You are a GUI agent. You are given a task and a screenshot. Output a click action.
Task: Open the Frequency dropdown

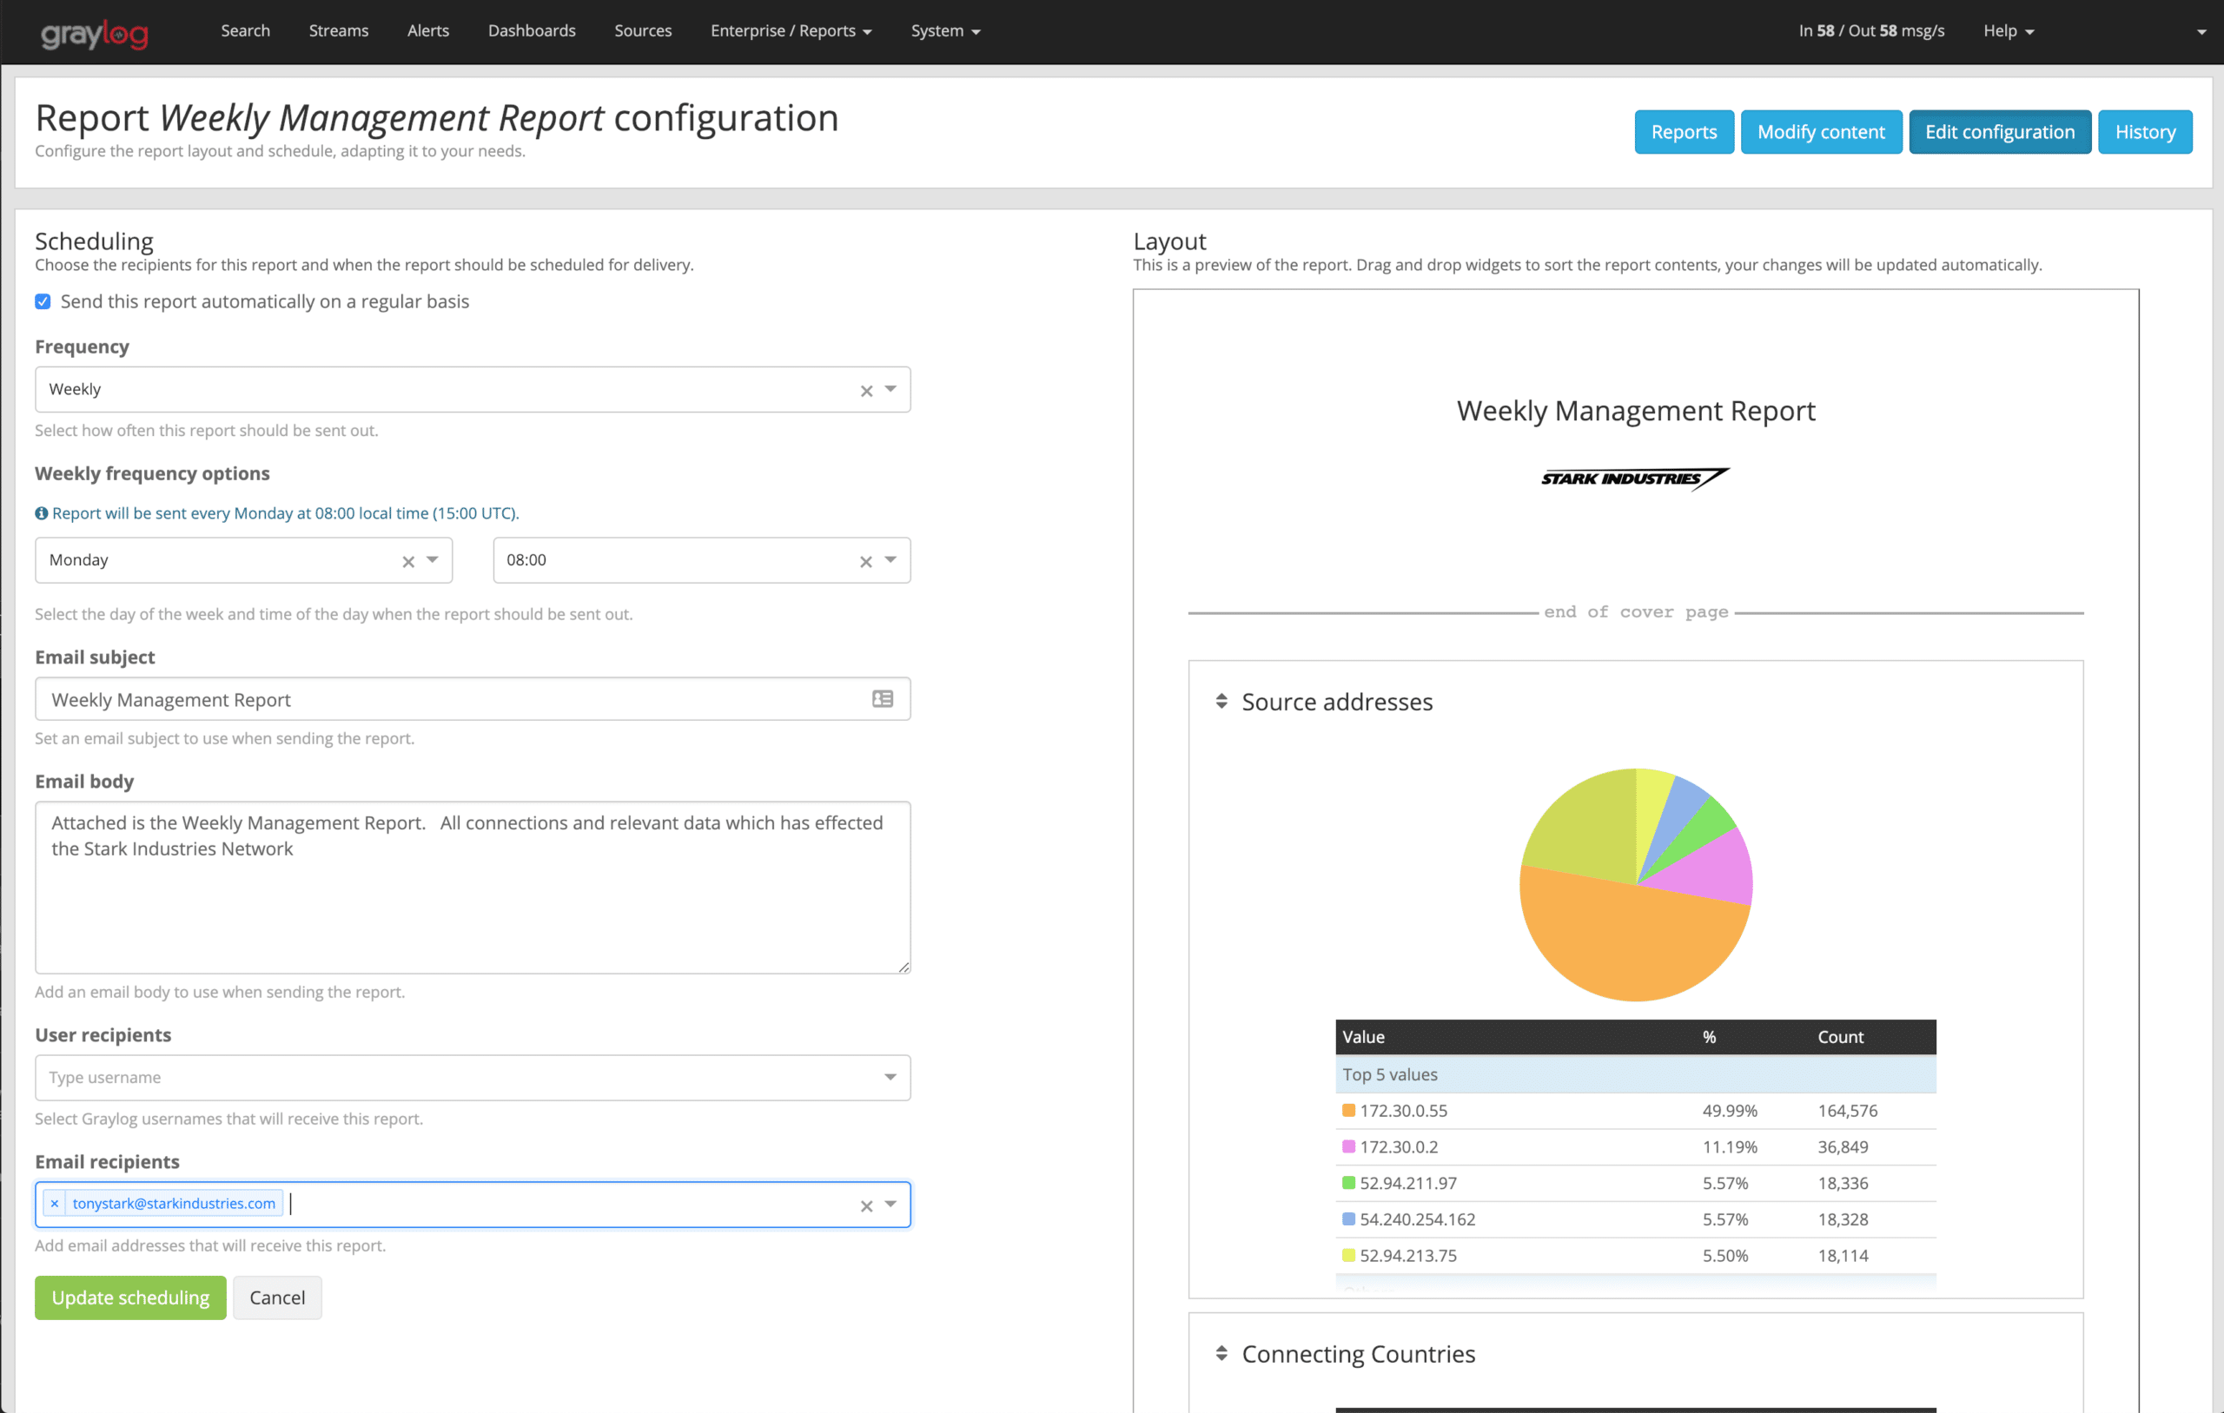[890, 390]
